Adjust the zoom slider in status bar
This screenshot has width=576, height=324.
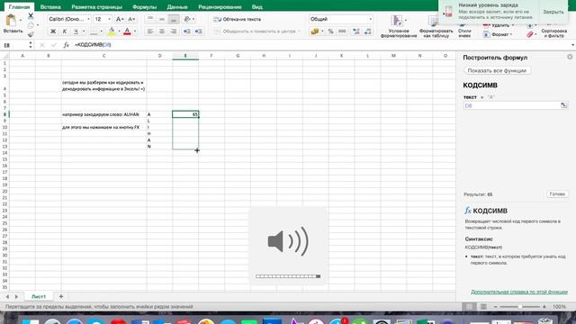[520, 306]
